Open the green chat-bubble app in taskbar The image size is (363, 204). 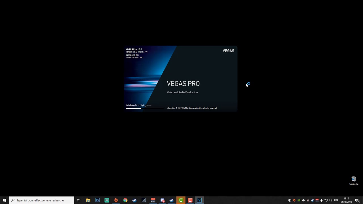107,200
